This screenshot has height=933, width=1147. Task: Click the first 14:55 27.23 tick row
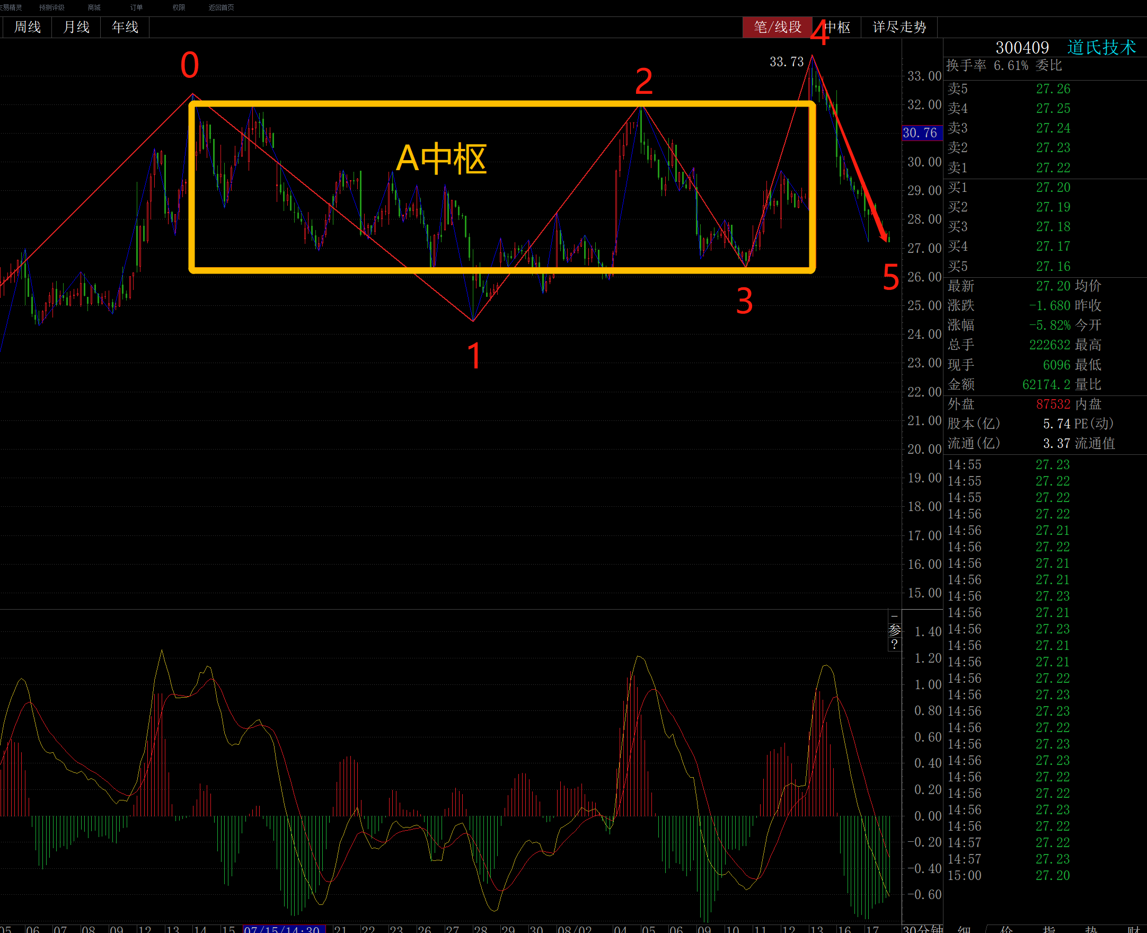pos(1045,464)
